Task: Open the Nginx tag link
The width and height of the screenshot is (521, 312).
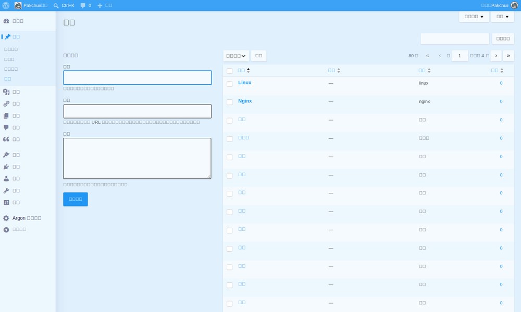Action: [245, 101]
